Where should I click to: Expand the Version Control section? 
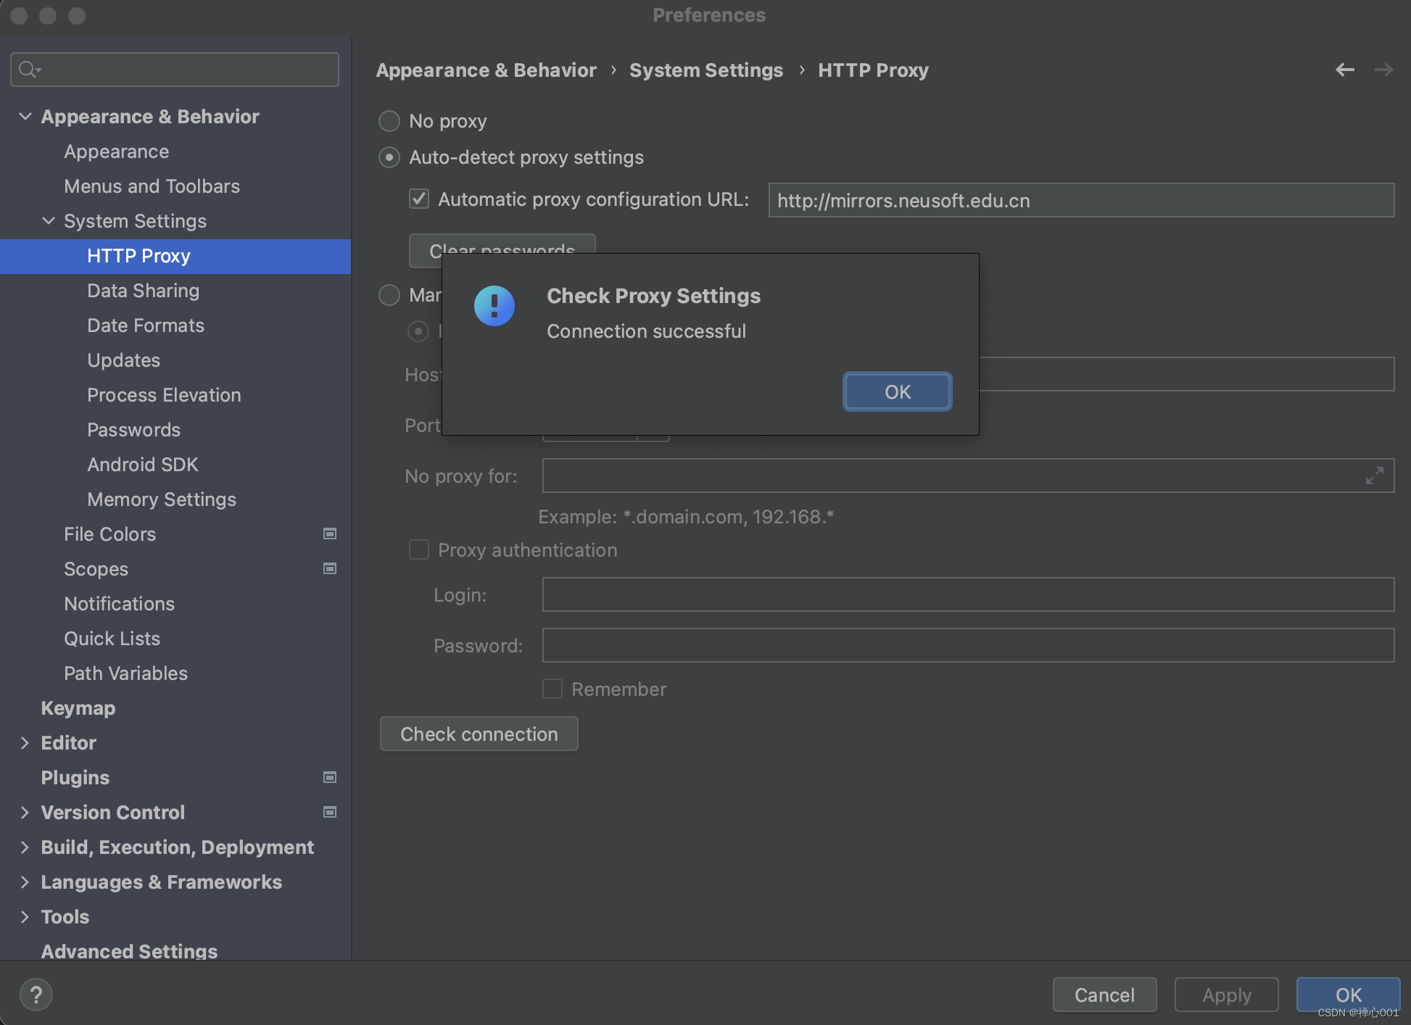point(25,812)
